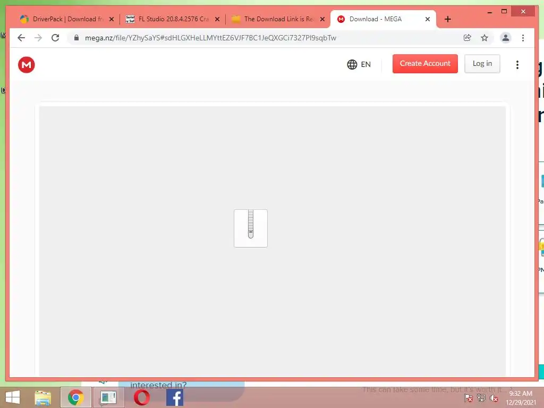Click the network tray icon
The width and height of the screenshot is (544, 408).
pyautogui.click(x=481, y=398)
